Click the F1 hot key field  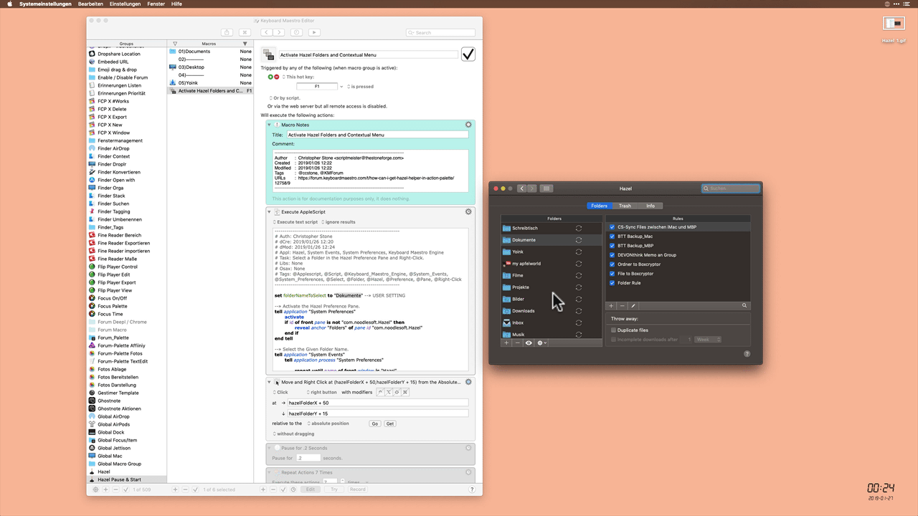pyautogui.click(x=316, y=87)
